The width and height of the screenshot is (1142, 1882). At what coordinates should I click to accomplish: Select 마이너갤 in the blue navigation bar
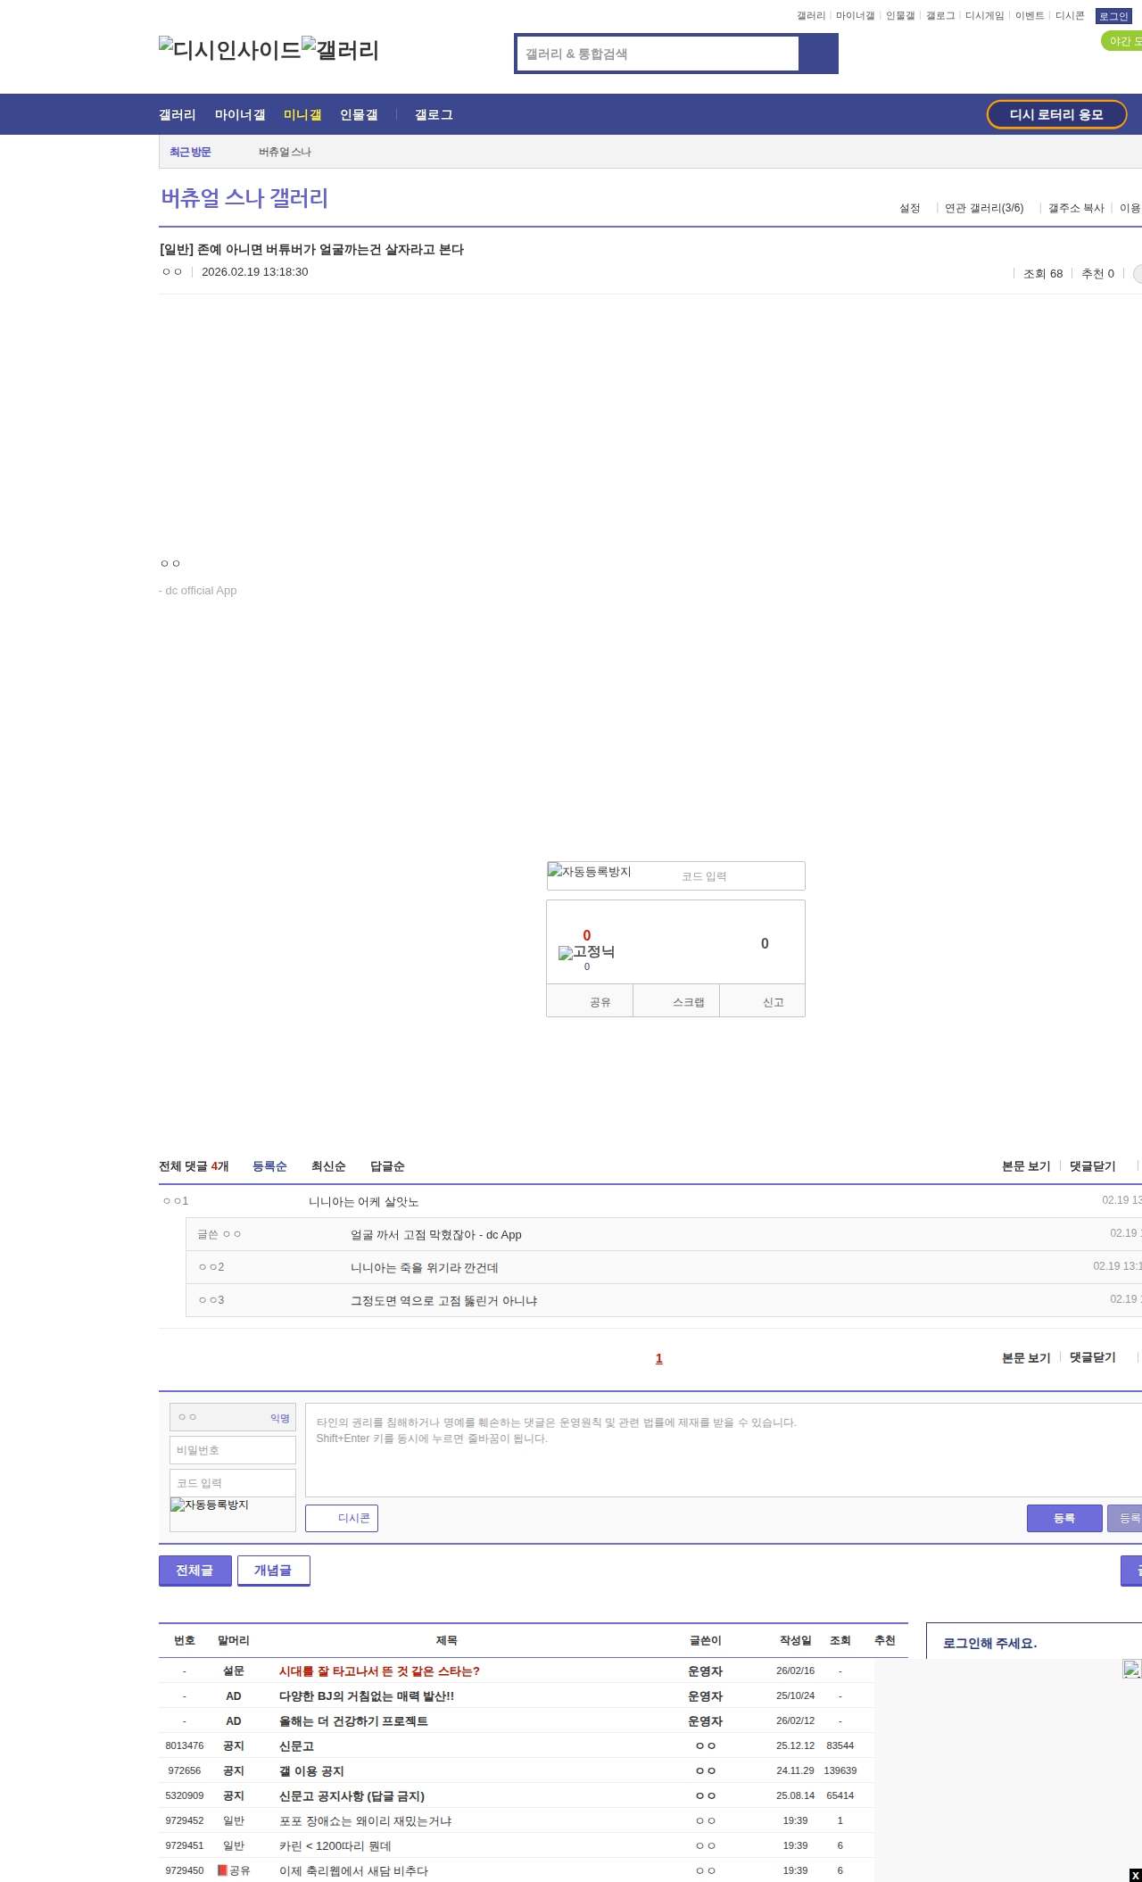click(240, 115)
